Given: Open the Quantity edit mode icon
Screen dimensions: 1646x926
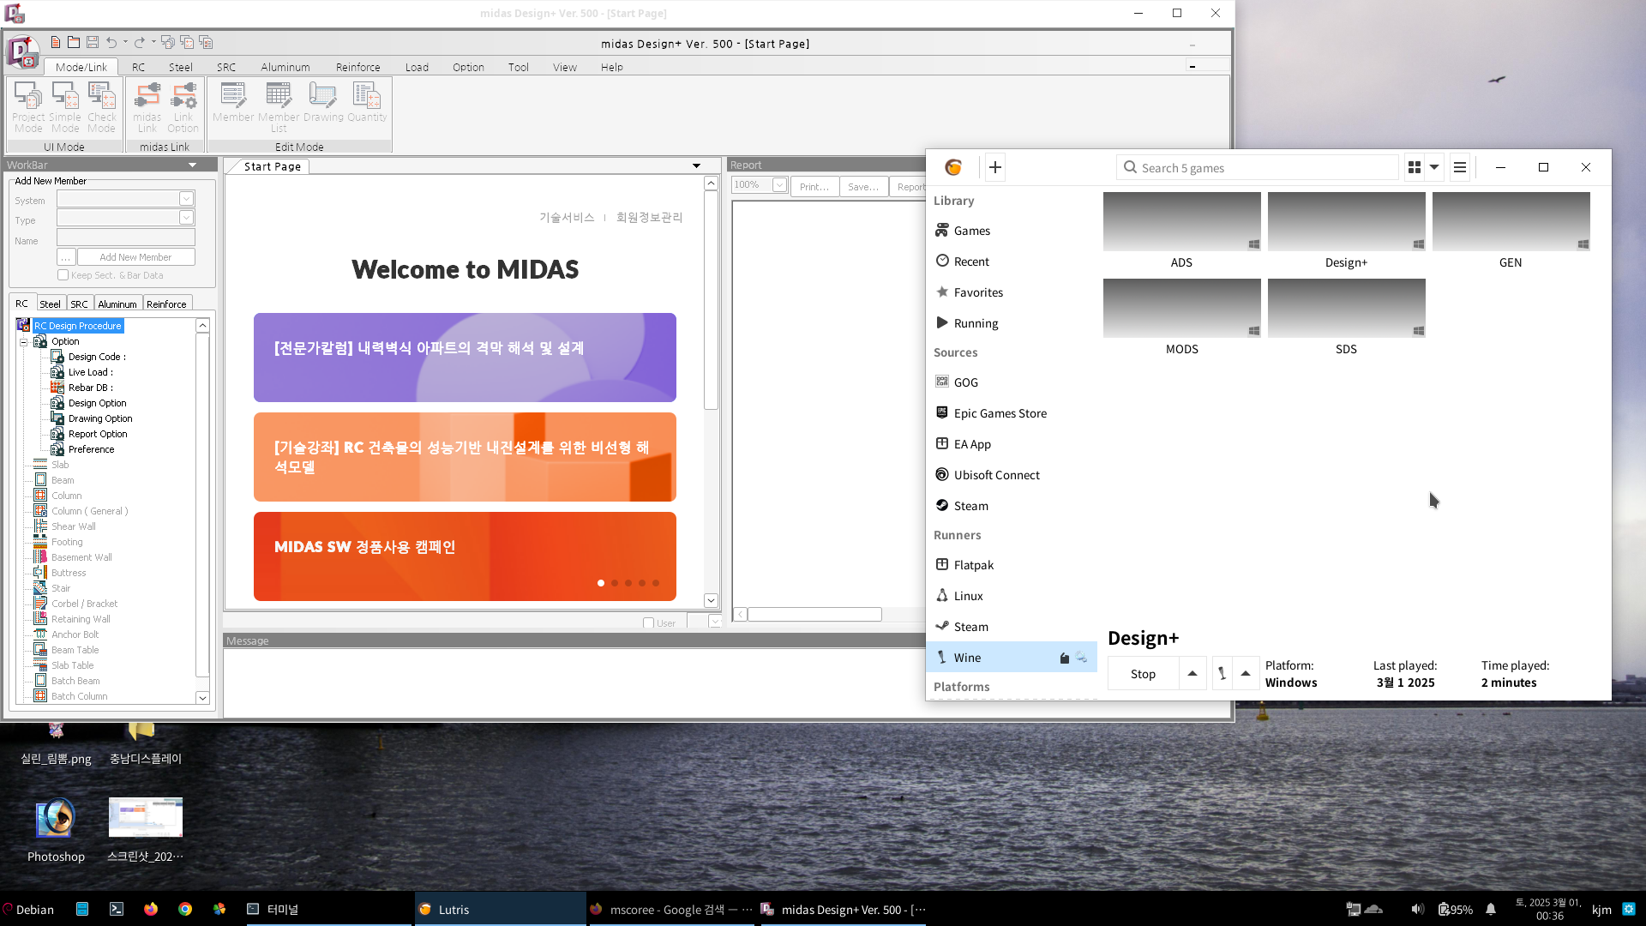Looking at the screenshot, I should (367, 106).
